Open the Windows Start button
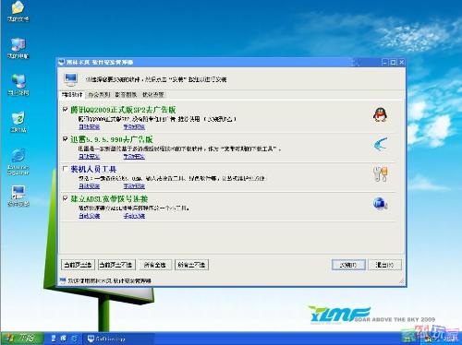 pyautogui.click(x=21, y=339)
